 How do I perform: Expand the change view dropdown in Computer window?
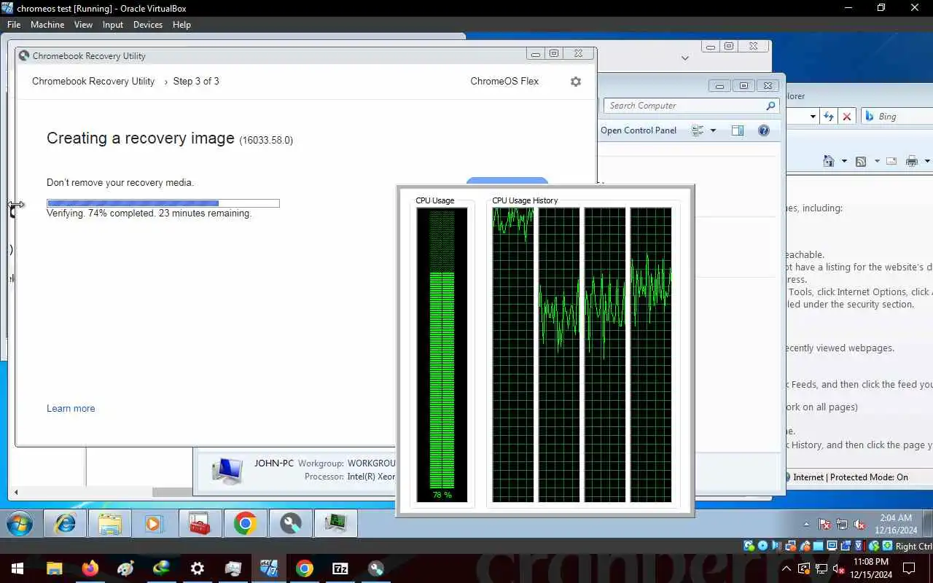(x=713, y=130)
